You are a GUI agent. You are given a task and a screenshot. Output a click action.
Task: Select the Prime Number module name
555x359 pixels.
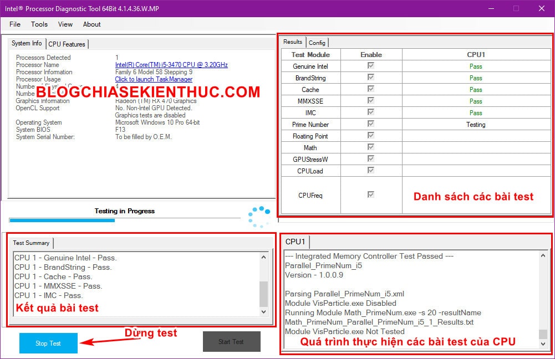310,125
